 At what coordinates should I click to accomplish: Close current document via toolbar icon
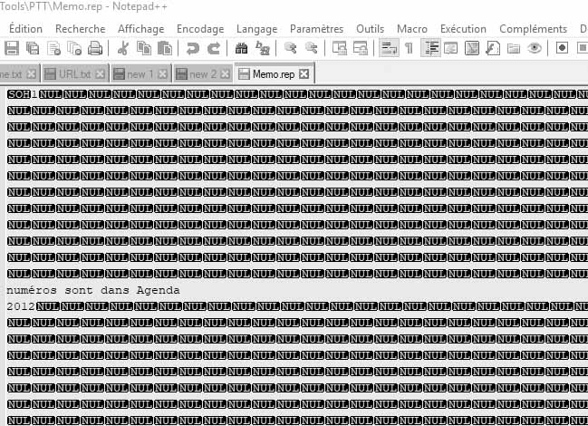[x=54, y=48]
